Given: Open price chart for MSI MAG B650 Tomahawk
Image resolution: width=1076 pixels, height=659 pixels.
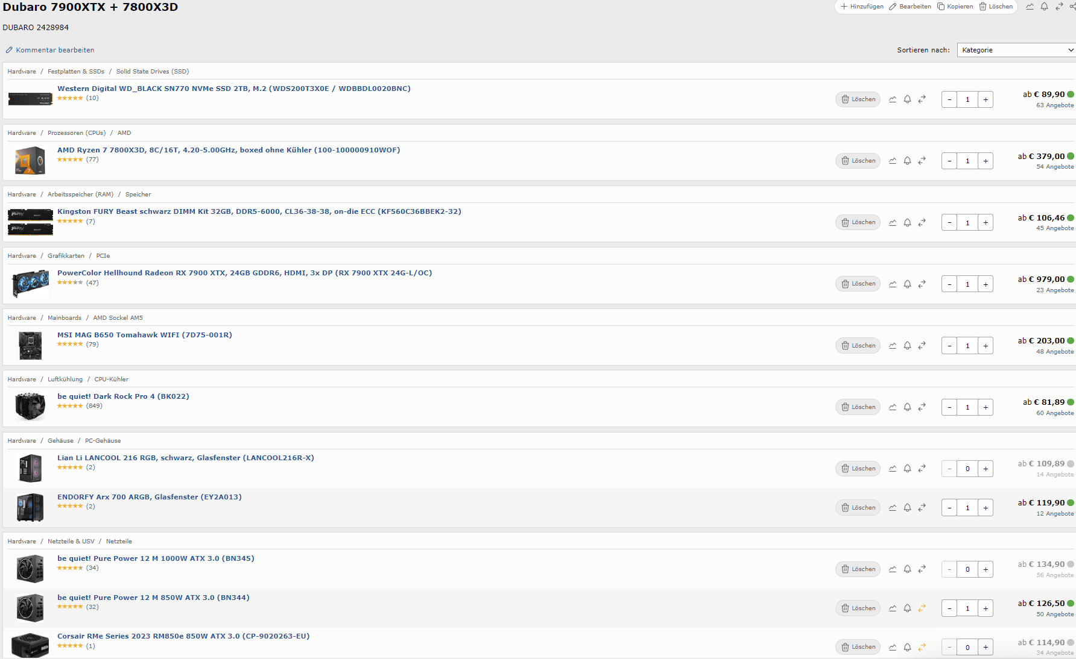Looking at the screenshot, I should 893,346.
